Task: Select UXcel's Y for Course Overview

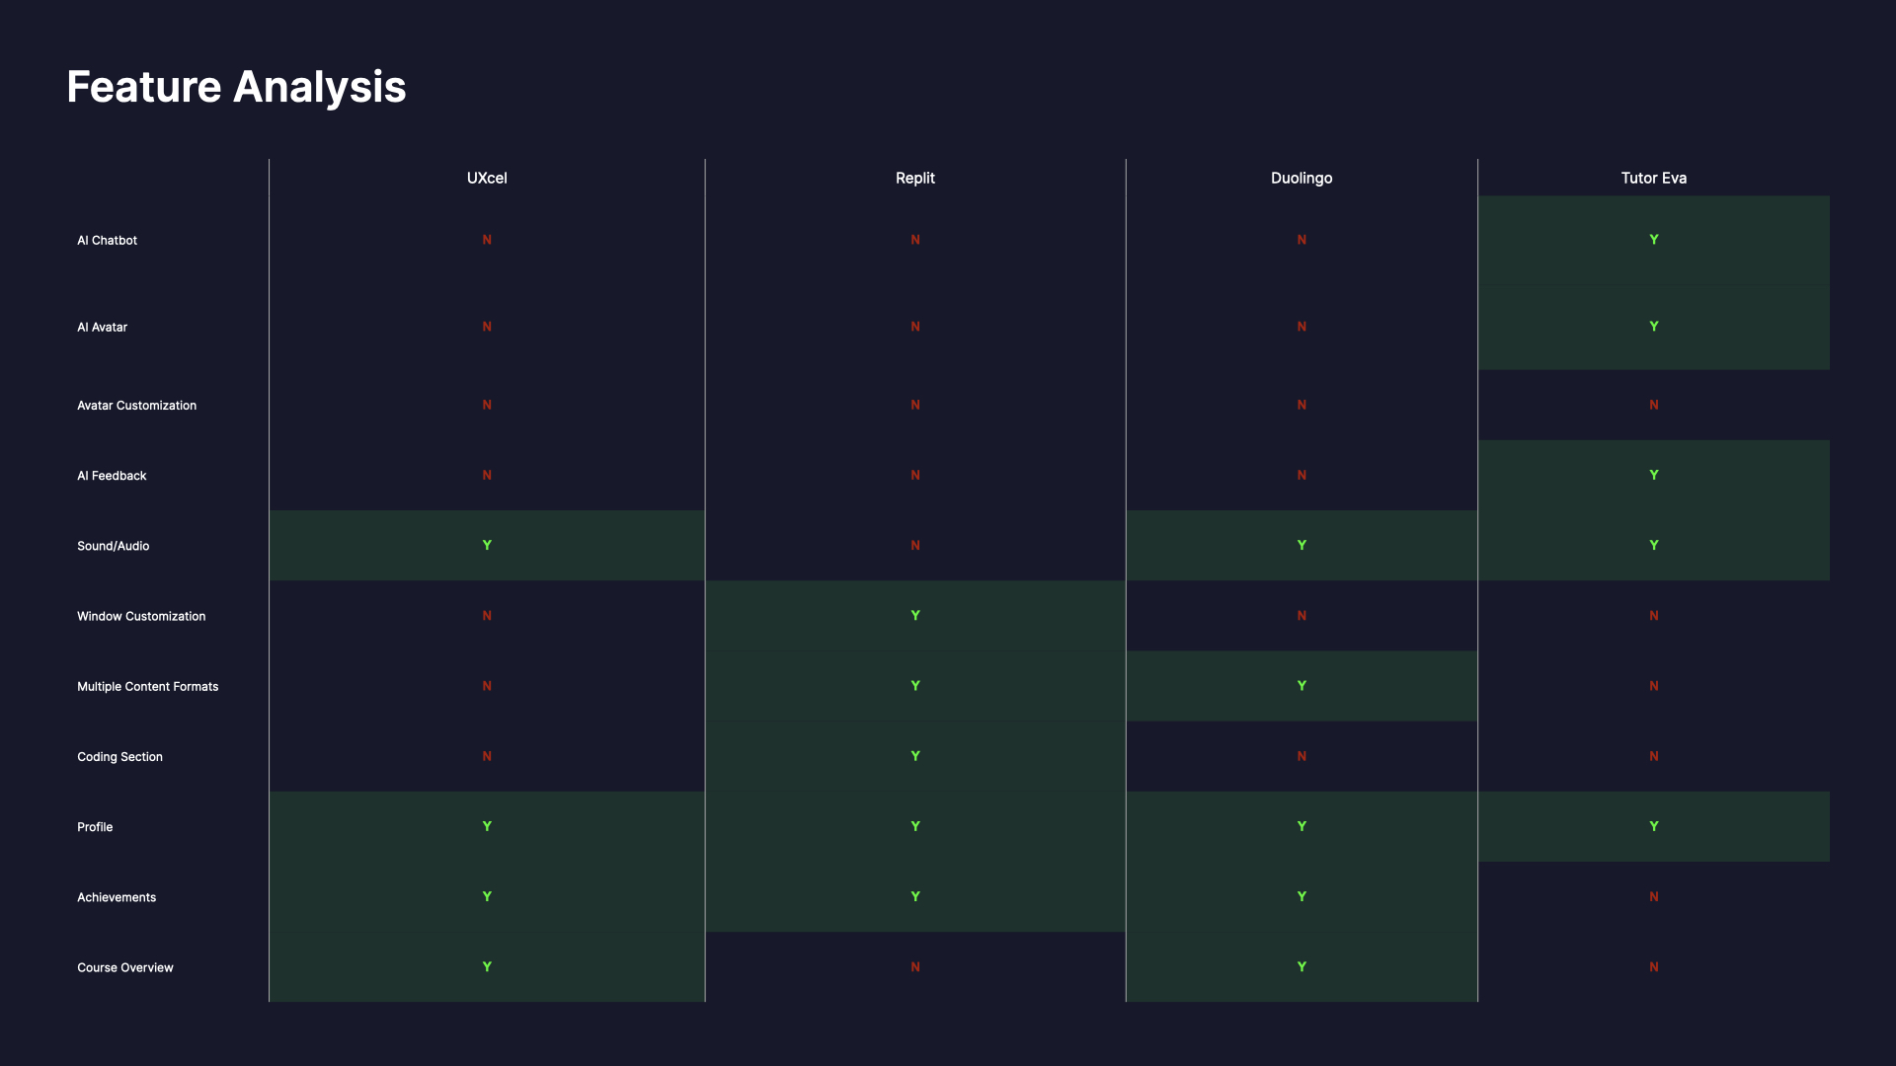Action: point(487,966)
